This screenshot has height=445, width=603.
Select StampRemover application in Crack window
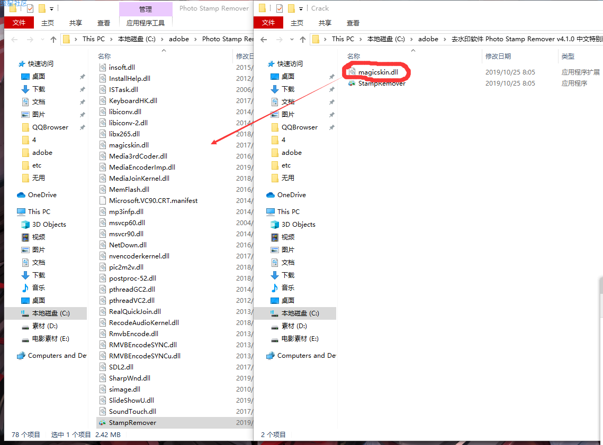click(x=382, y=84)
